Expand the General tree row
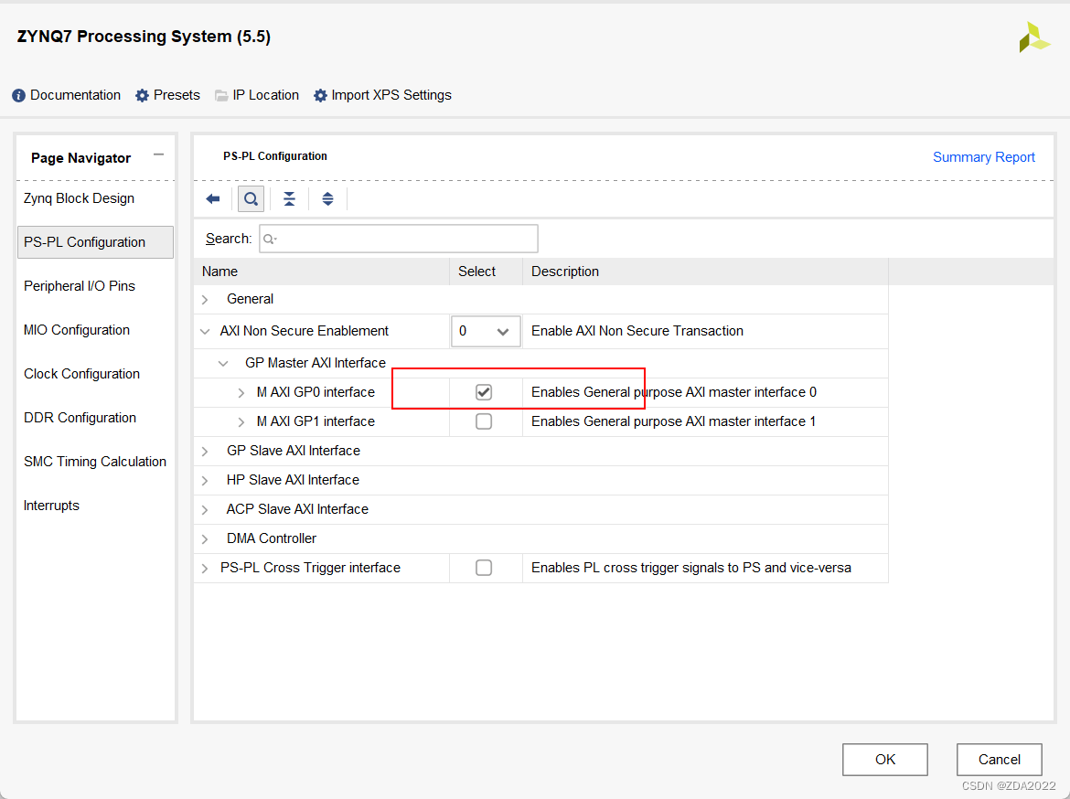1070x799 pixels. pos(205,300)
